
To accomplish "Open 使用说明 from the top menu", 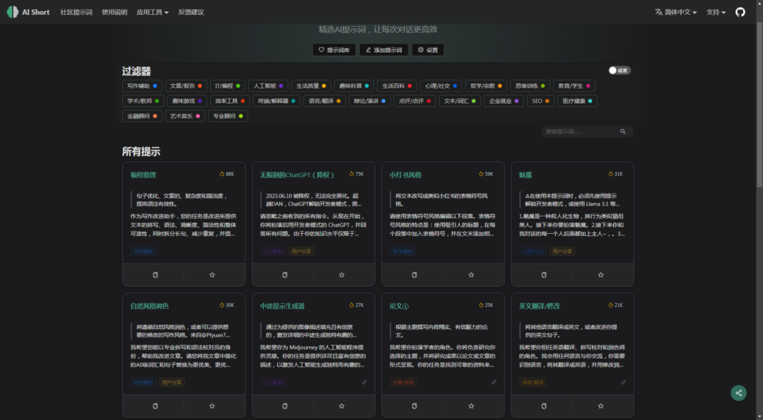I will (114, 12).
